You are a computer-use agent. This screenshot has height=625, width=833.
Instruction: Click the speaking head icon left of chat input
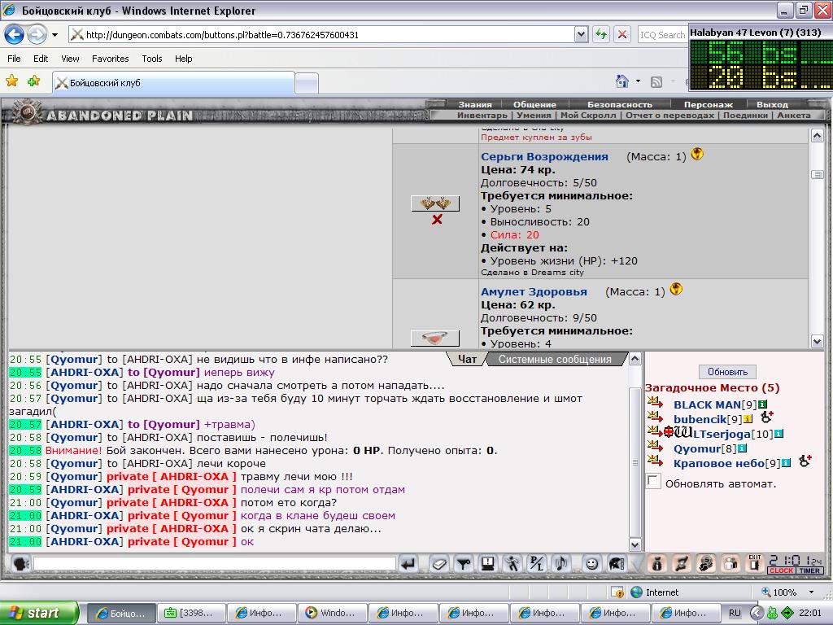tap(20, 564)
